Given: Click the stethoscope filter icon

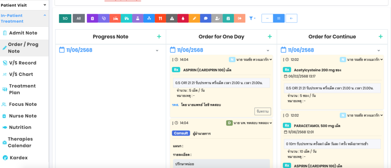Looking at the screenshot, I should [x=104, y=18].
